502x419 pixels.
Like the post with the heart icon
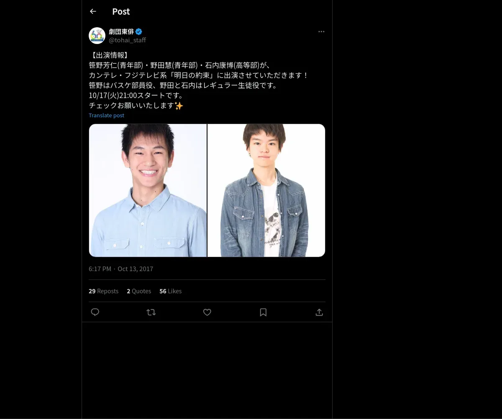(207, 312)
